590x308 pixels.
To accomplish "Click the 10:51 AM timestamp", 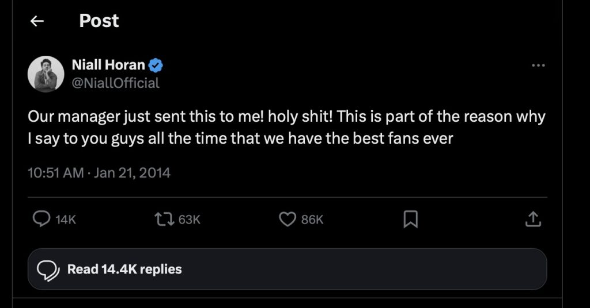I will [55, 172].
